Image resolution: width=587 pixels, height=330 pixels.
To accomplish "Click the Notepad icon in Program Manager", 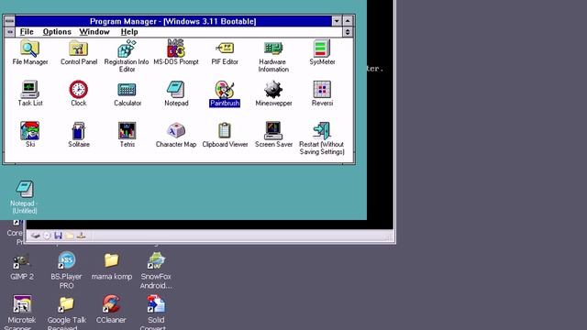I will click(176, 93).
